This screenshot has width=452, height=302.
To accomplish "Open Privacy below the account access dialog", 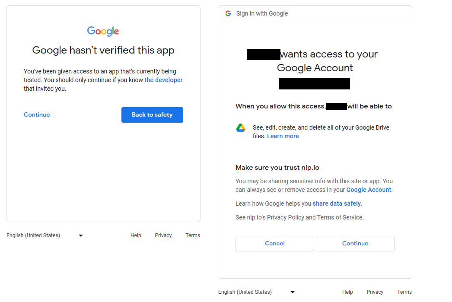I will (x=375, y=292).
